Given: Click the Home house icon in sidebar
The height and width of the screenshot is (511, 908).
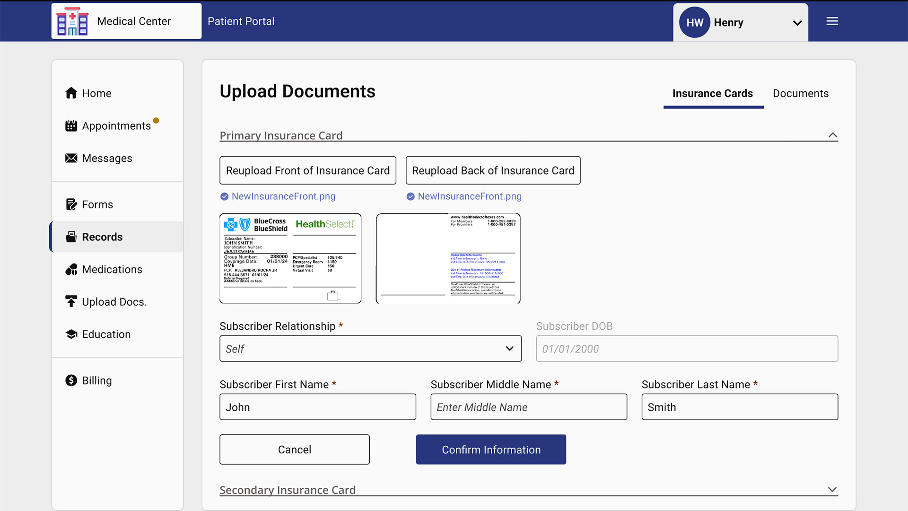Looking at the screenshot, I should coord(71,93).
